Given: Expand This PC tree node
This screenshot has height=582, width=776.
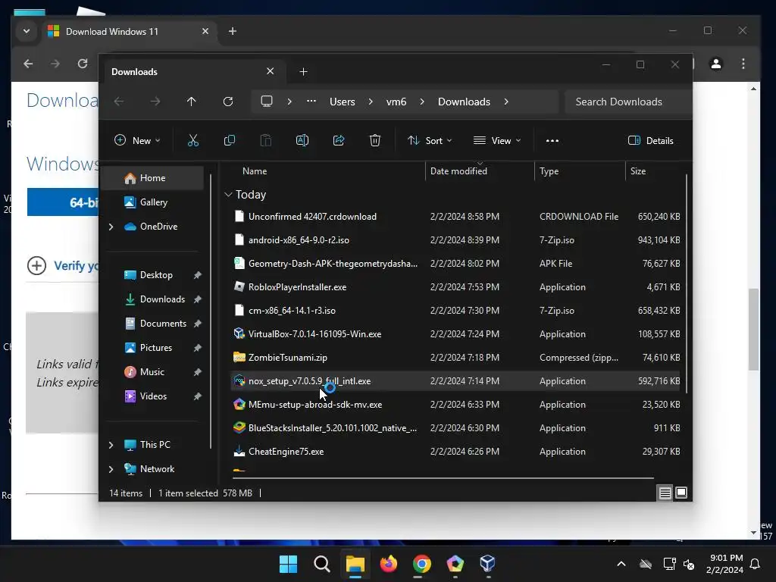Looking at the screenshot, I should coord(111,445).
